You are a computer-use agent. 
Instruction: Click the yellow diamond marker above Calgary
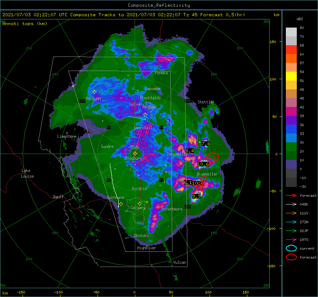[140, 203]
